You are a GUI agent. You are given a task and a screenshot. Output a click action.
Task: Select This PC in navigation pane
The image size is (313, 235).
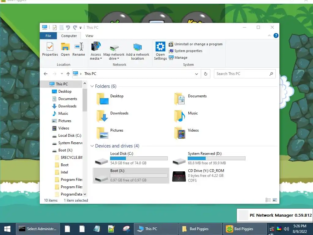[61, 84]
